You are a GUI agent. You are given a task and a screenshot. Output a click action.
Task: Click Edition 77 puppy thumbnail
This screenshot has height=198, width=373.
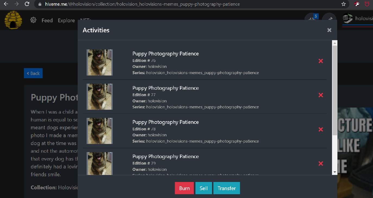click(x=100, y=97)
